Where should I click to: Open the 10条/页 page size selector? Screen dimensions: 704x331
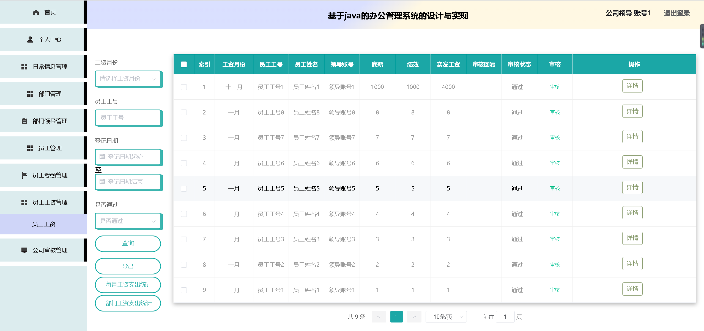(446, 317)
